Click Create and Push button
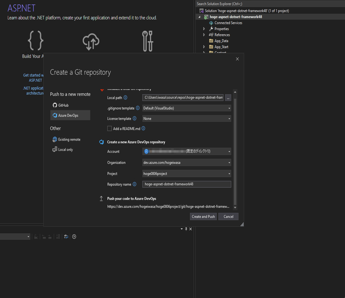Image resolution: width=345 pixels, height=298 pixels. 203,216
